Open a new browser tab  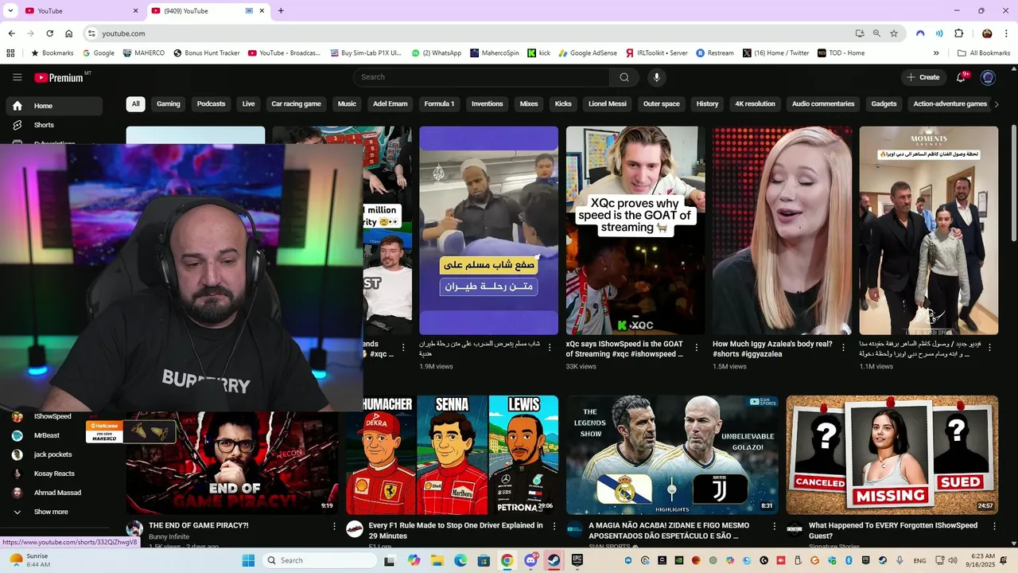[281, 10]
